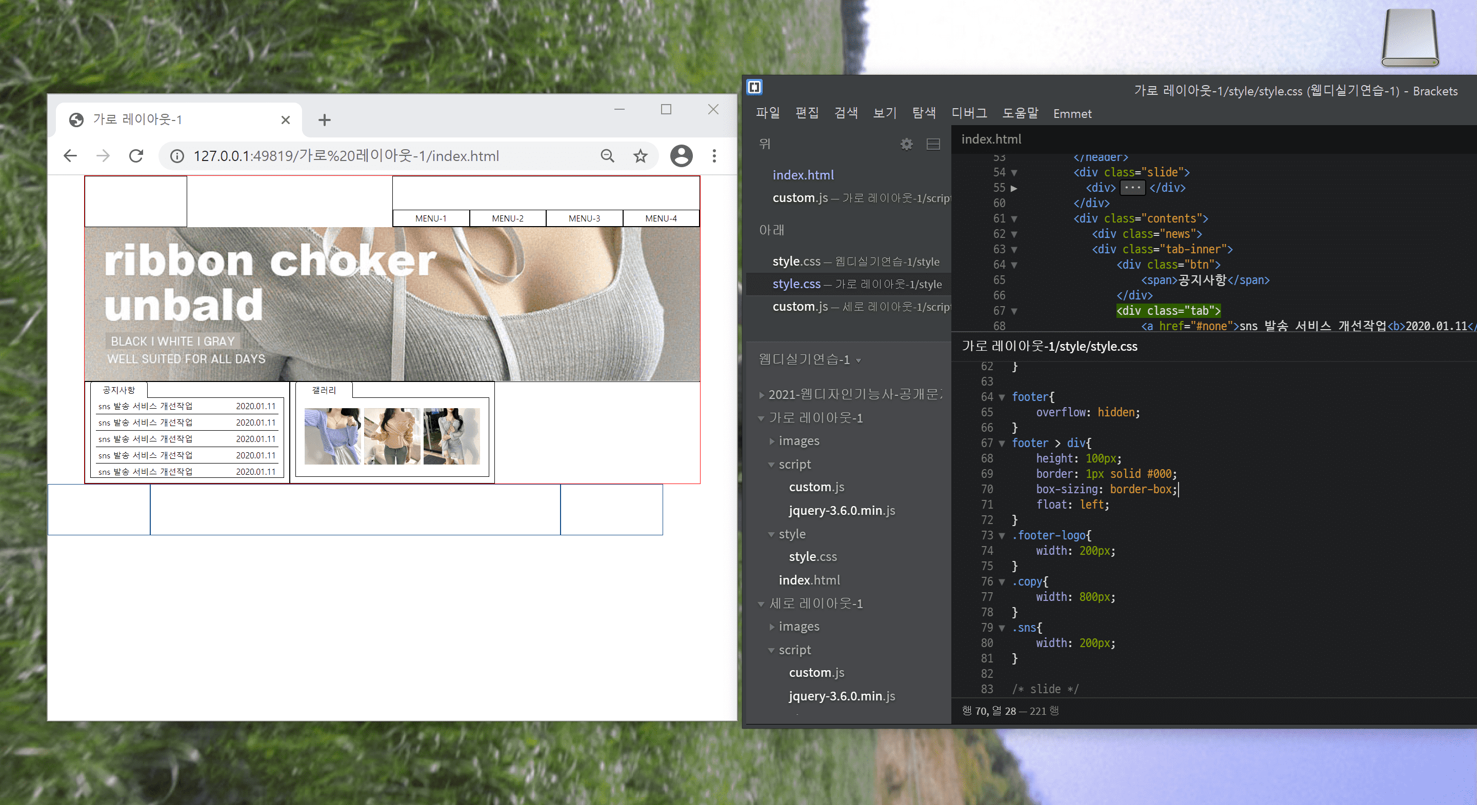Click the first gallery thumbnail image

[x=332, y=436]
